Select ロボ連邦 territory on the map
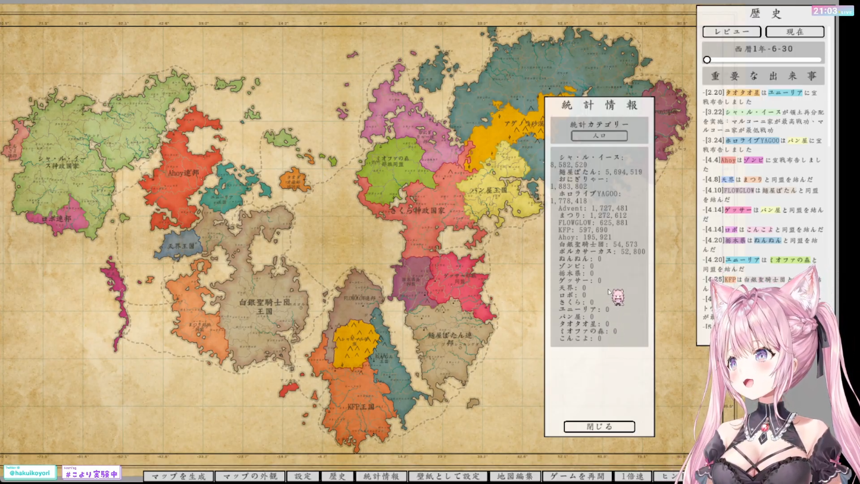The height and width of the screenshot is (484, 860). (x=58, y=218)
